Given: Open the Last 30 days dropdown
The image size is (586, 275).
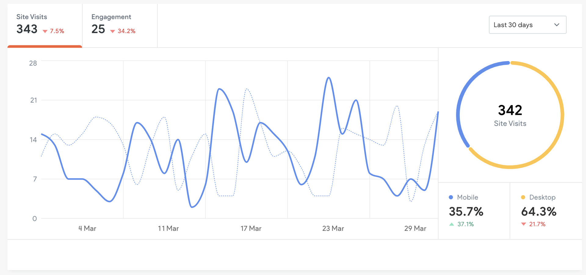Looking at the screenshot, I should [527, 25].
